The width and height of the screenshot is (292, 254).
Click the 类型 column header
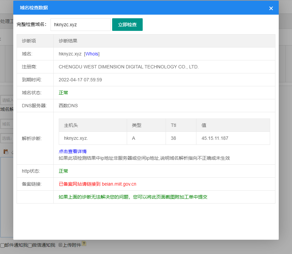(x=137, y=125)
